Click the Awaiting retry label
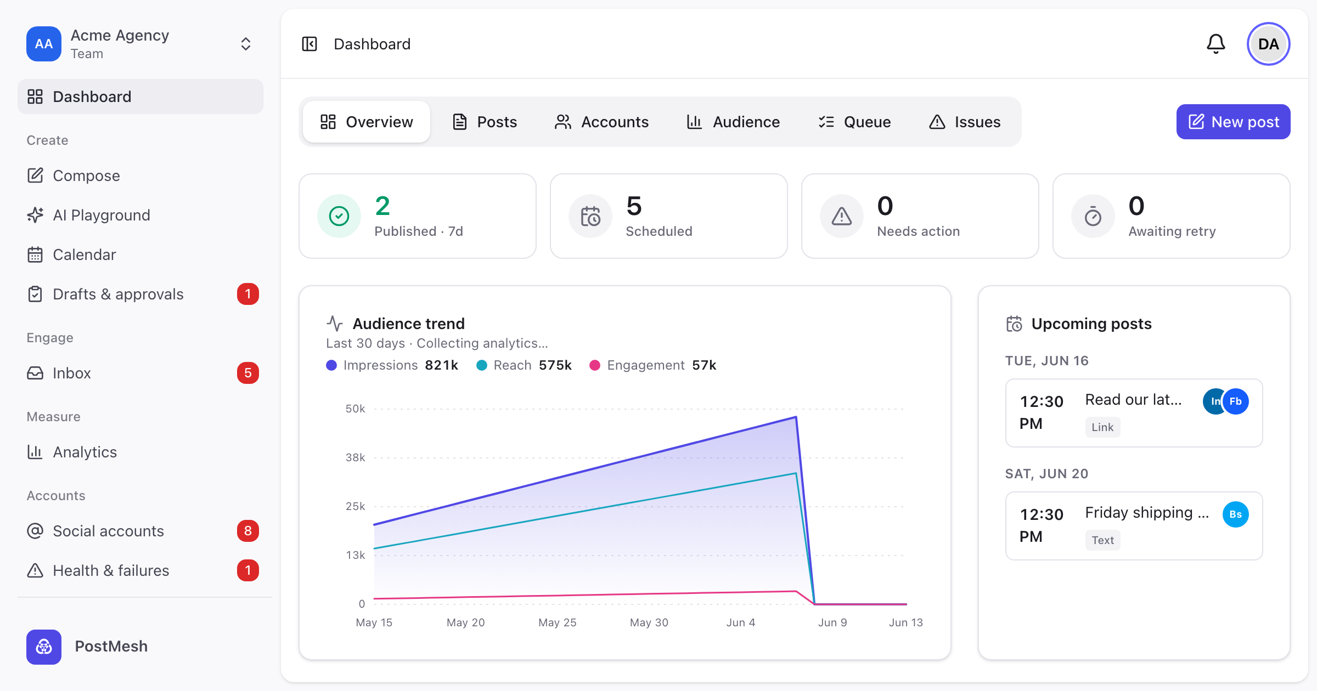This screenshot has width=1317, height=691. [1172, 231]
